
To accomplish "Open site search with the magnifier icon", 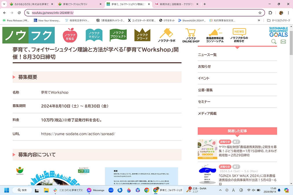I will click(274, 42).
